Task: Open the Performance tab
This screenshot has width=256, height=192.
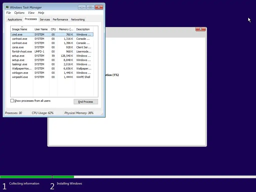Action: pos(60,19)
